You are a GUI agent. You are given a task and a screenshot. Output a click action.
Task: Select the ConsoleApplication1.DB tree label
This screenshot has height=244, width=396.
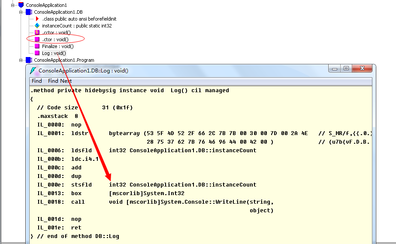58,12
